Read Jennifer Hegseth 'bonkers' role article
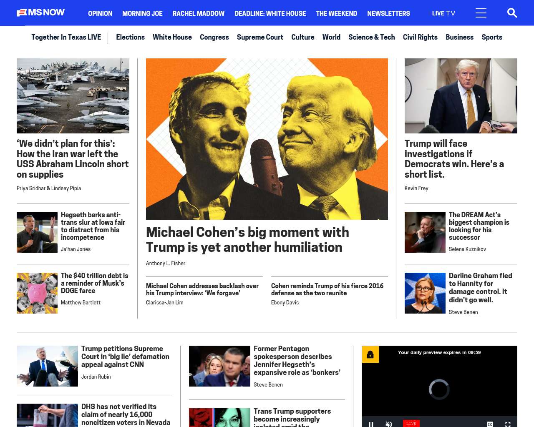The height and width of the screenshot is (427, 534). (x=297, y=361)
